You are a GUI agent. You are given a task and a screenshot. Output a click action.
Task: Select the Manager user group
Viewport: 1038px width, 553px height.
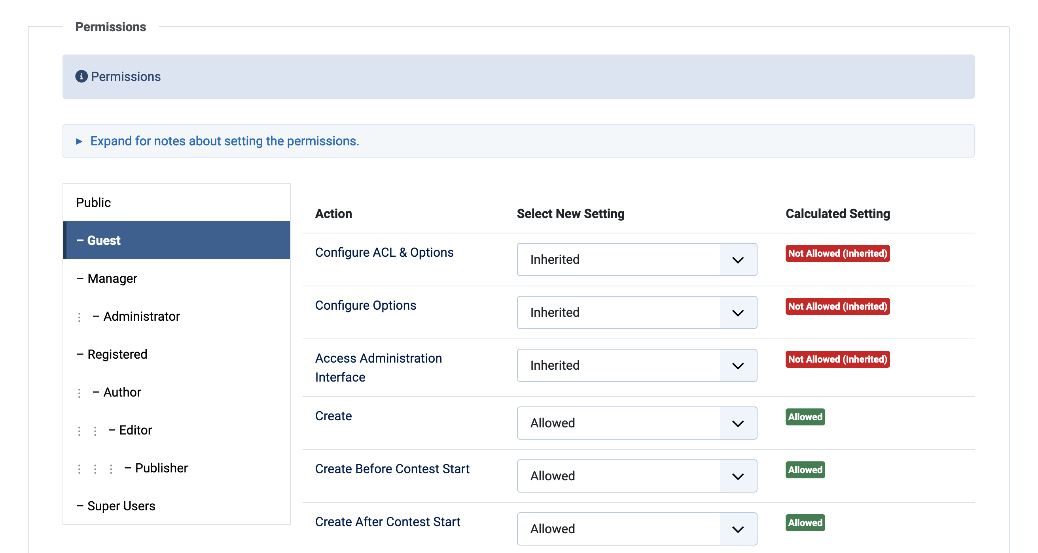click(x=176, y=278)
